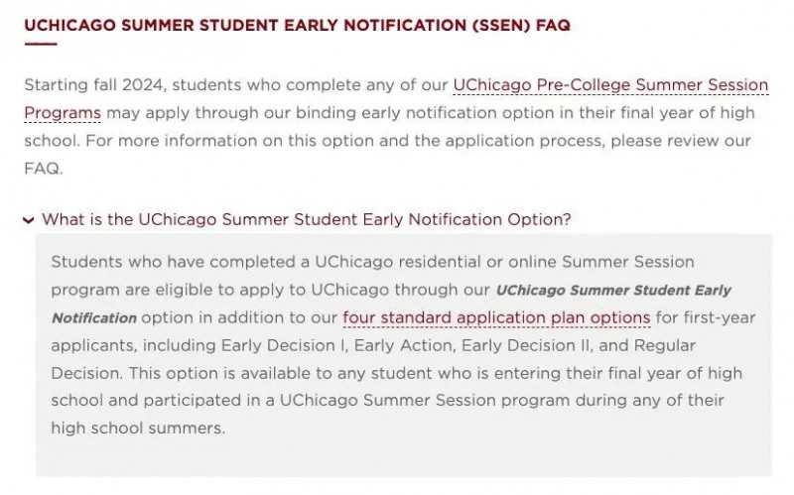The image size is (794, 495).
Task: Click the 'high school summers.' closing line
Action: pyautogui.click(x=138, y=429)
